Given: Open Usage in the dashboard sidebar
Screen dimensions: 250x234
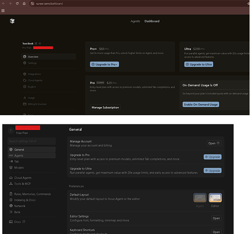Looking at the screenshot, I should click(49, 98).
